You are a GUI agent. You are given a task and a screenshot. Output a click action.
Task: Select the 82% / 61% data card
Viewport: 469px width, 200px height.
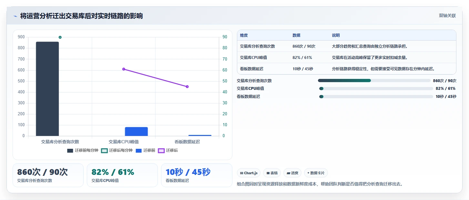[122, 175]
